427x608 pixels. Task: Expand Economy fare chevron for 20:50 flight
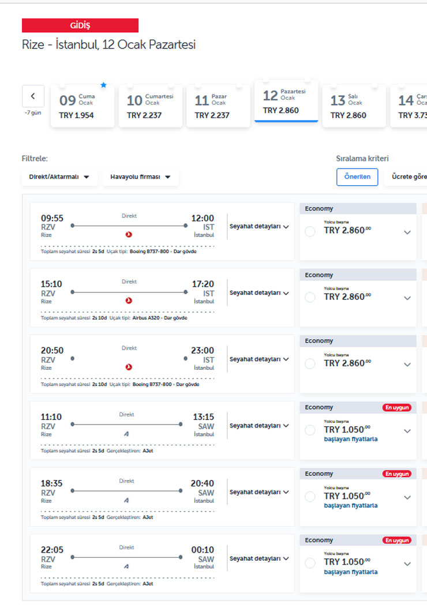(407, 365)
